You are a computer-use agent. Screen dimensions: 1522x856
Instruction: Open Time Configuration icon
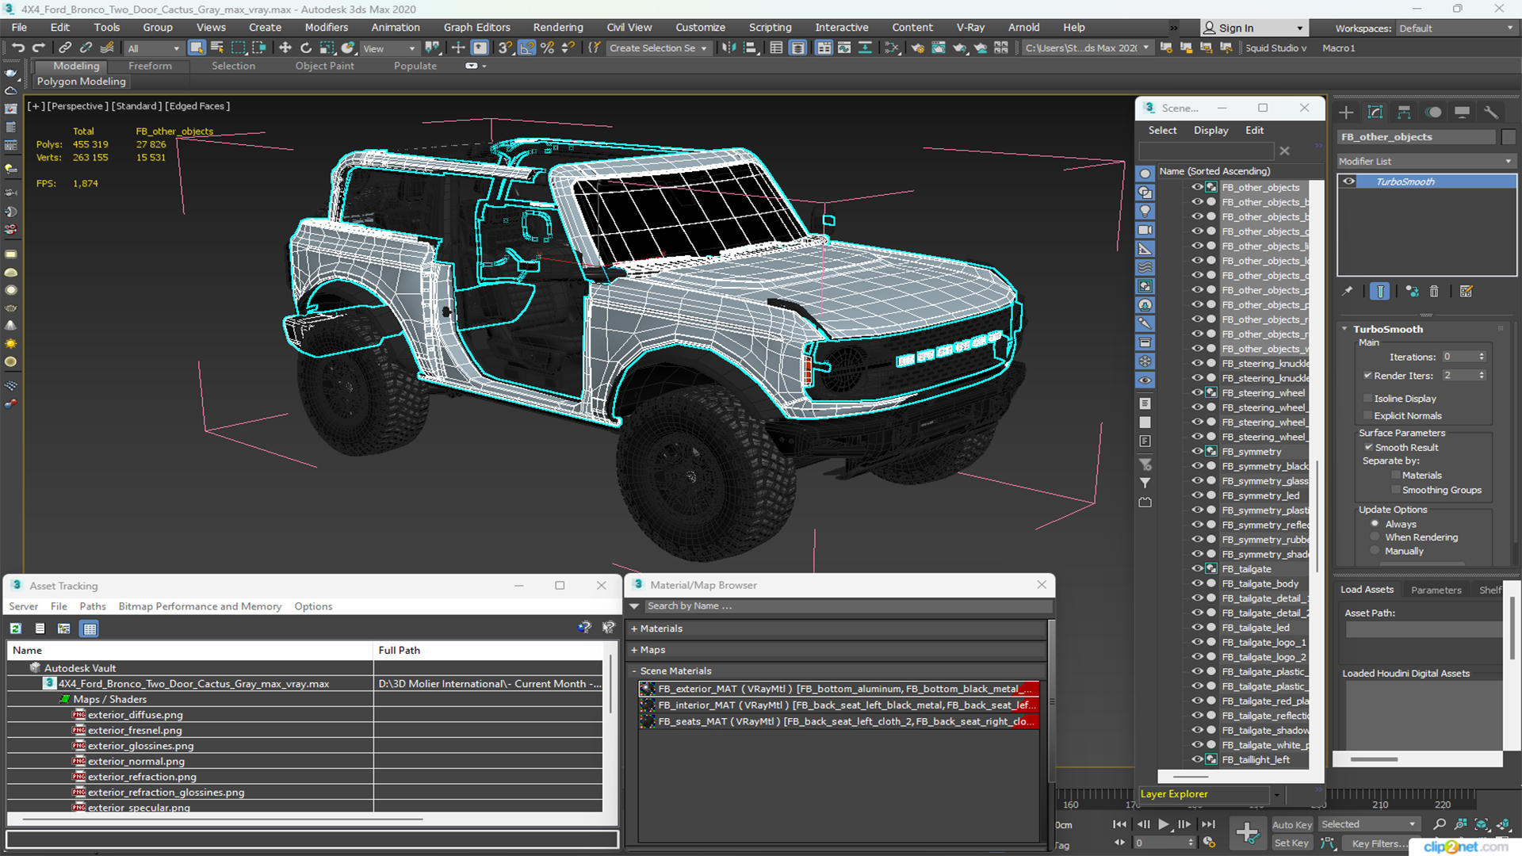tap(1208, 843)
